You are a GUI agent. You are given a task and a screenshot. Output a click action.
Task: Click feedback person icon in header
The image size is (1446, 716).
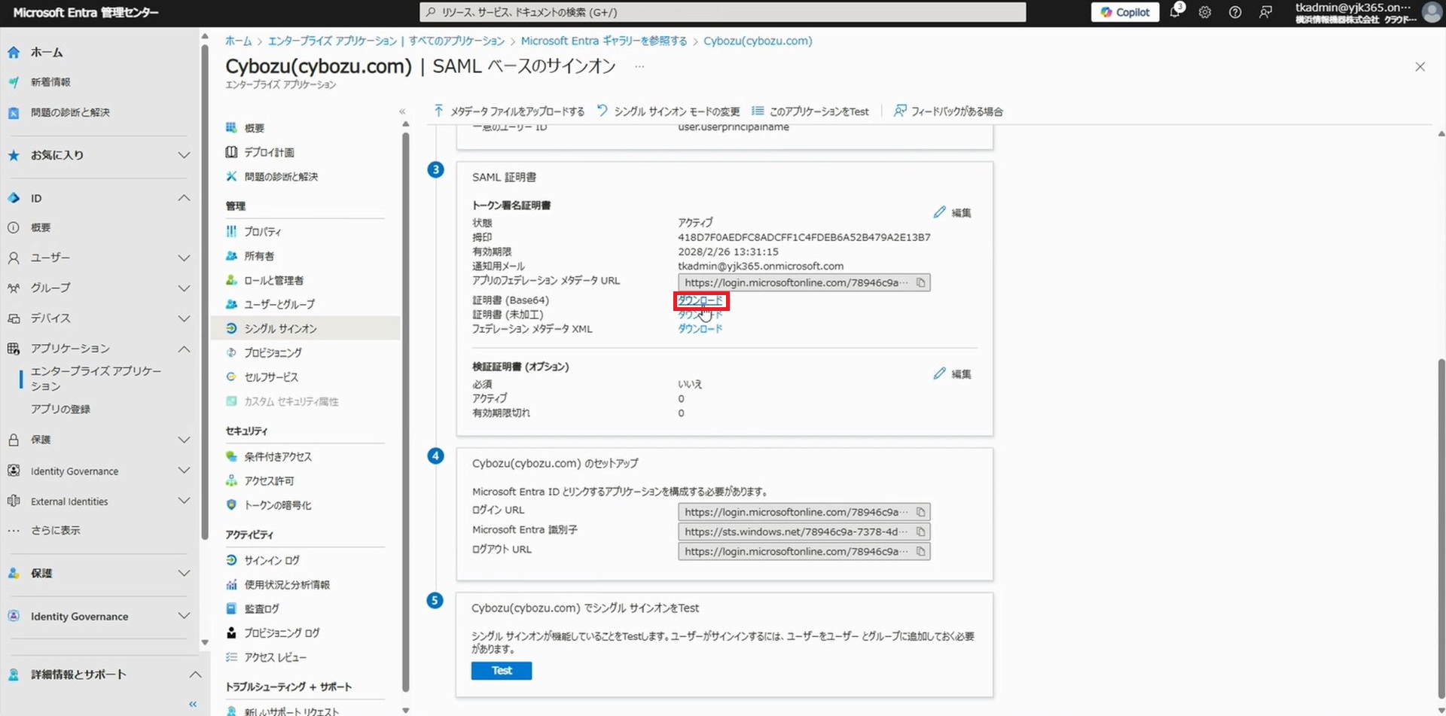point(1265,12)
